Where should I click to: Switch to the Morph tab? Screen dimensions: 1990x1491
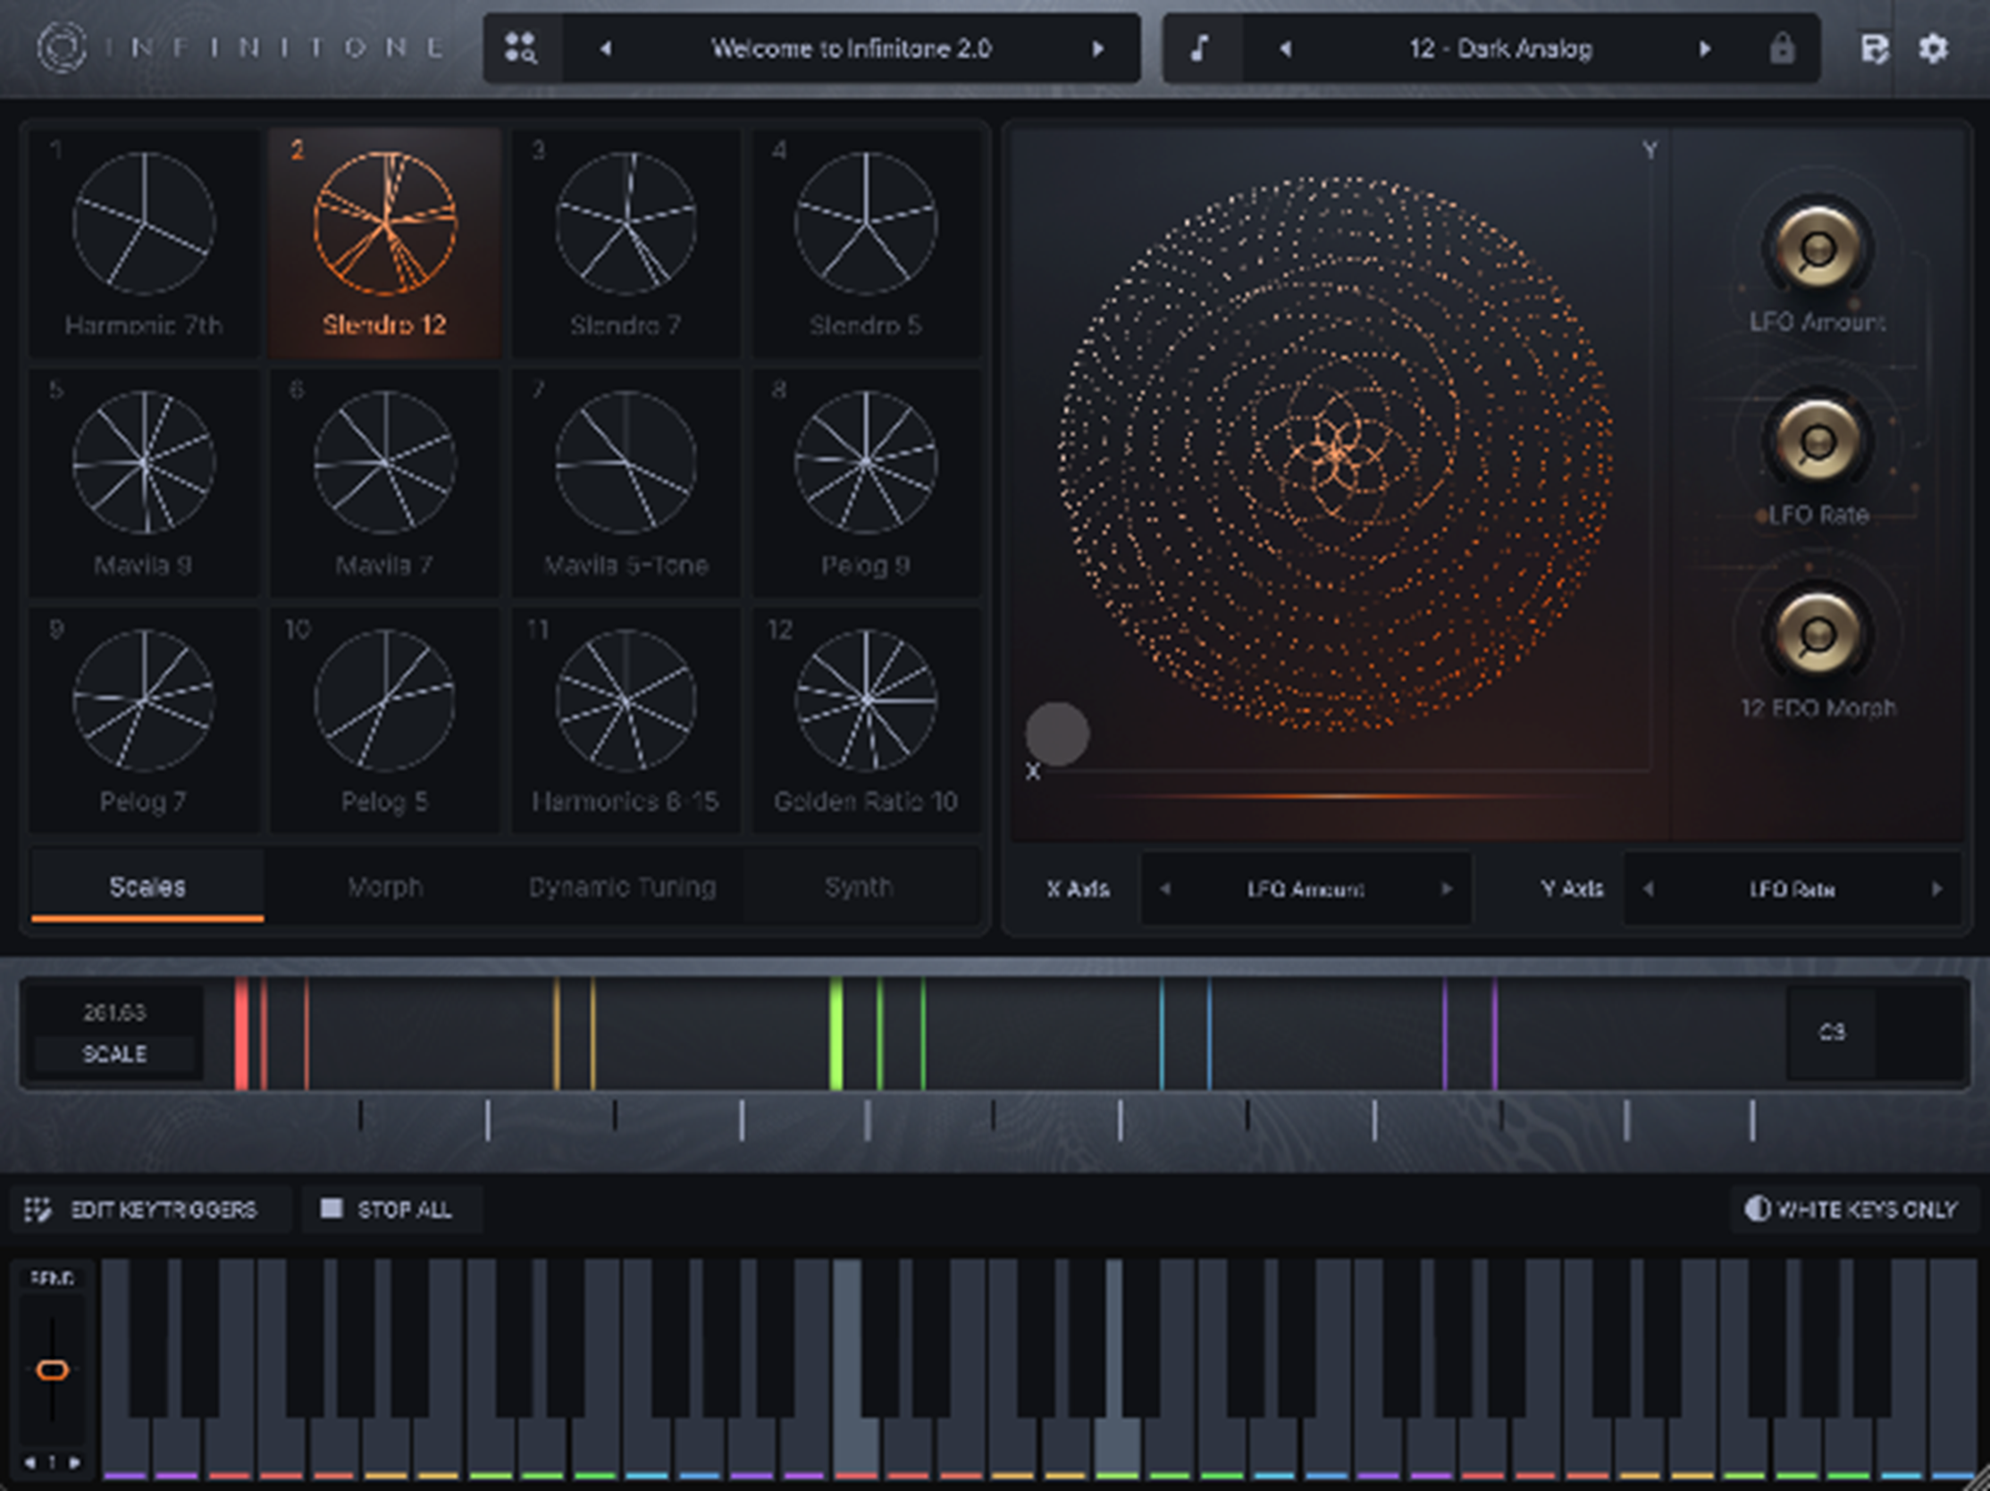coord(385,888)
